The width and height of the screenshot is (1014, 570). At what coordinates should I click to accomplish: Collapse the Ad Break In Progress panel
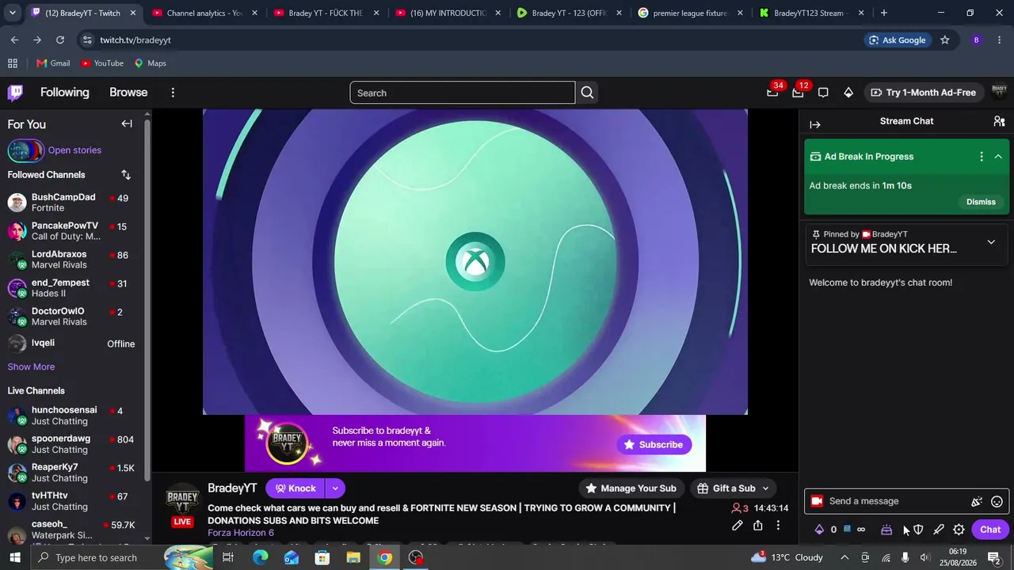pos(998,157)
